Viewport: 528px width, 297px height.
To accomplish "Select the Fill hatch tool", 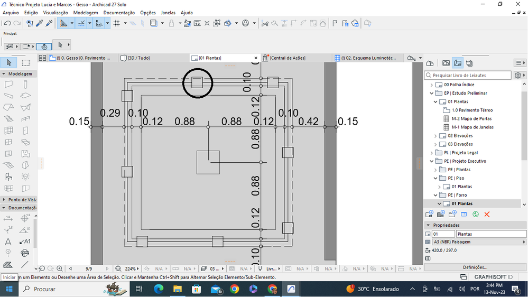I will pos(8,265).
